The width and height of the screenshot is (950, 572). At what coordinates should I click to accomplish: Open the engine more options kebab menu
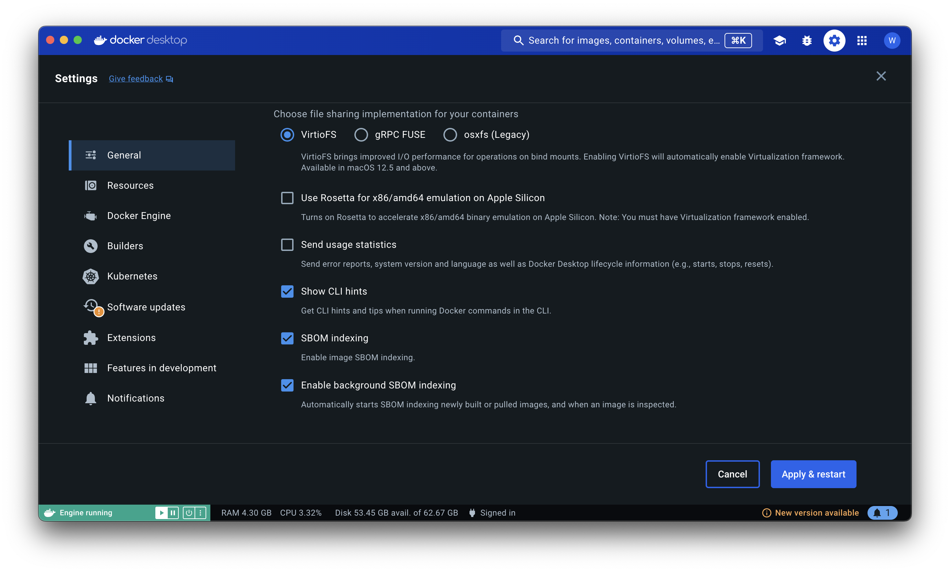200,513
